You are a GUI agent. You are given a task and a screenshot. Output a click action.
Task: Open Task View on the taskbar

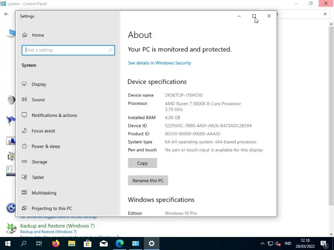(39, 243)
